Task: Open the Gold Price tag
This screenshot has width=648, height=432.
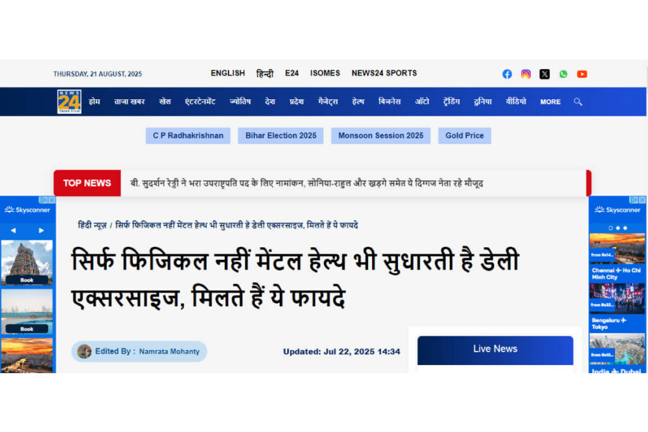Action: pos(464,135)
